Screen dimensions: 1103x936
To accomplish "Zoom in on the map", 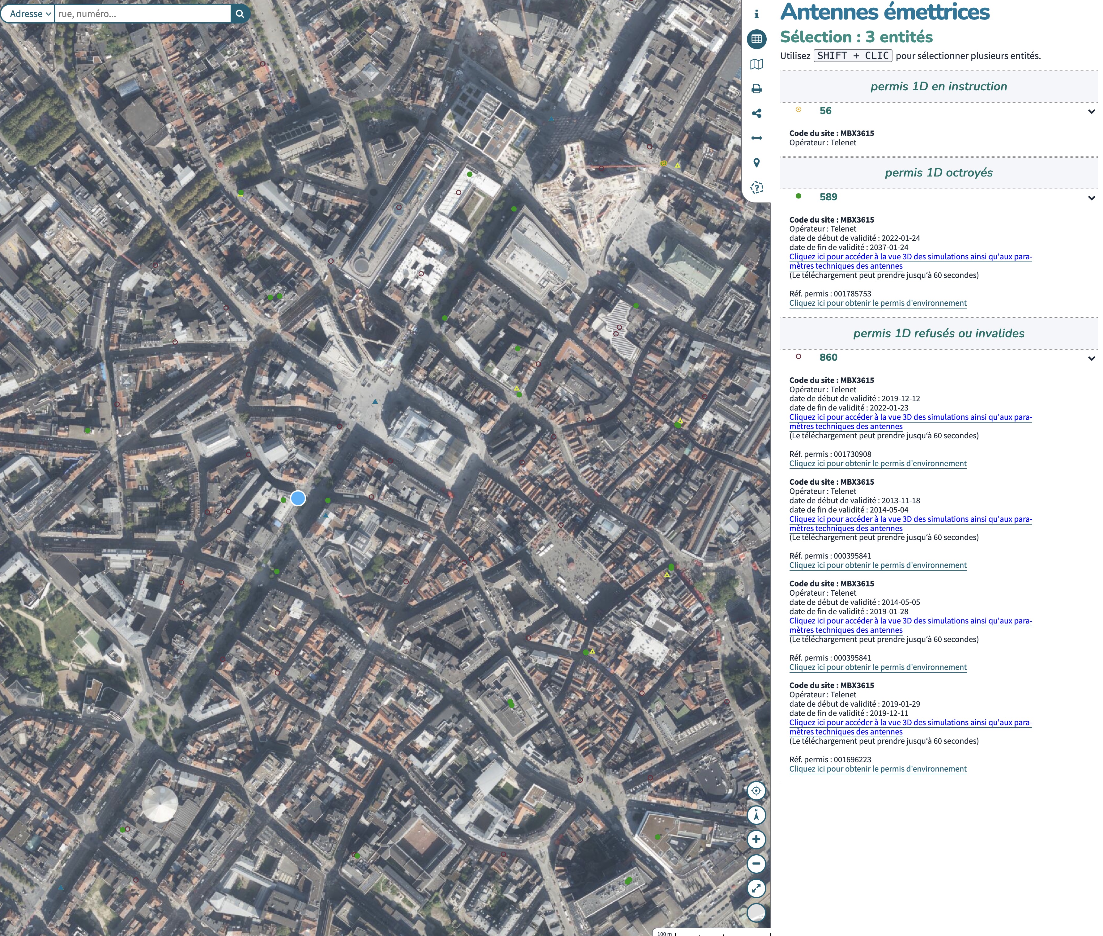I will [x=756, y=839].
